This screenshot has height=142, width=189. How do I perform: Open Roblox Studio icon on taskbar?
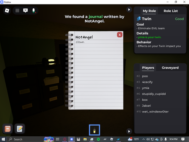click(112, 139)
